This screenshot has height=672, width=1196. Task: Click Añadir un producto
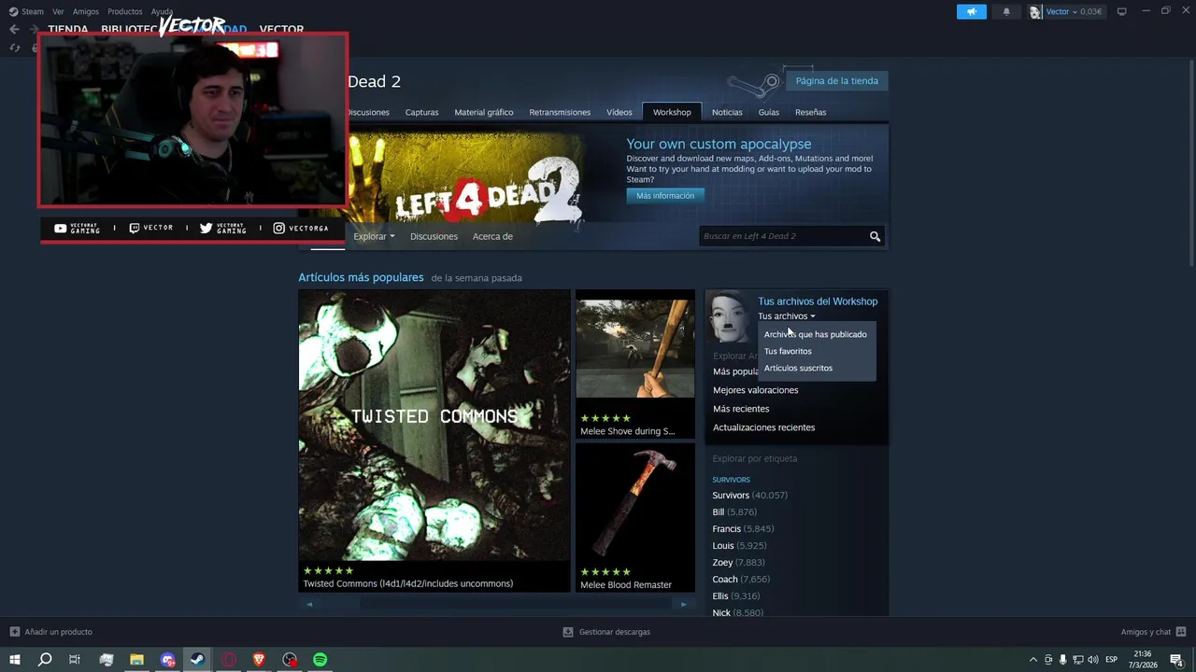tap(50, 632)
